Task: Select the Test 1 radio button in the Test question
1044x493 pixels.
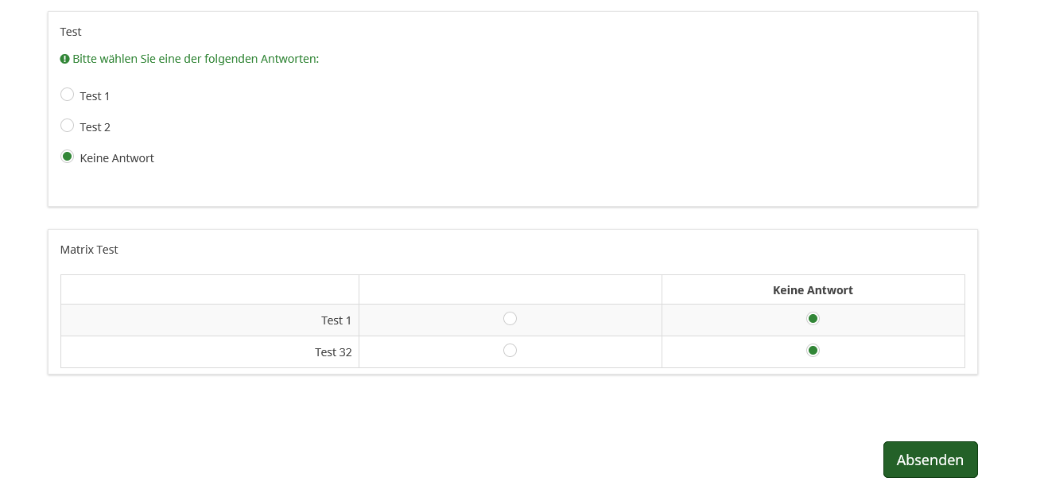Action: click(68, 95)
